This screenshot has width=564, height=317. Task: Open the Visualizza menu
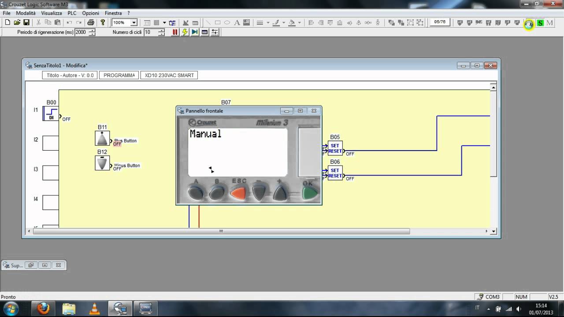52,13
